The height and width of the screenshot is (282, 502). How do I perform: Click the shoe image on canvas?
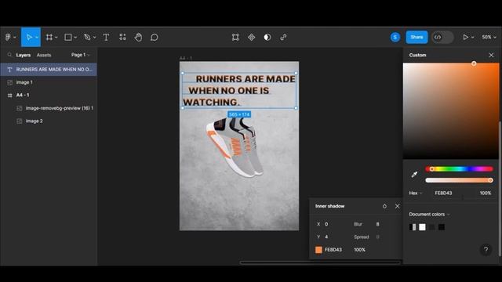point(235,146)
